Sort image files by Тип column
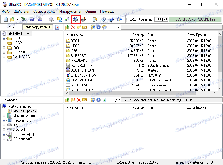The height and width of the screenshot is (165, 223). coord(163,35)
